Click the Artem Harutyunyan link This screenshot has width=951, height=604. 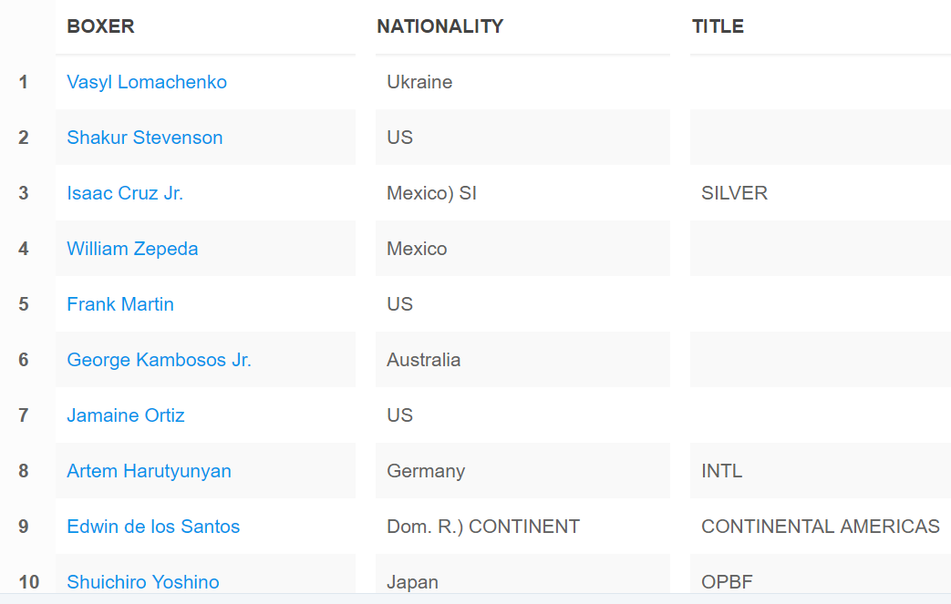coord(149,471)
